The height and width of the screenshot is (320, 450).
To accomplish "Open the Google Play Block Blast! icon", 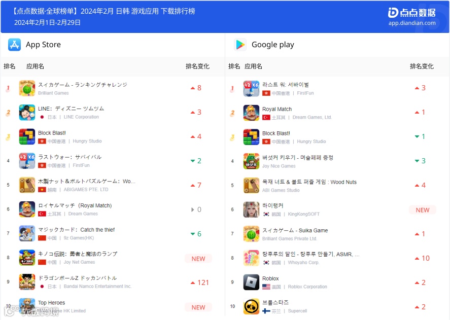I will pos(251,137).
